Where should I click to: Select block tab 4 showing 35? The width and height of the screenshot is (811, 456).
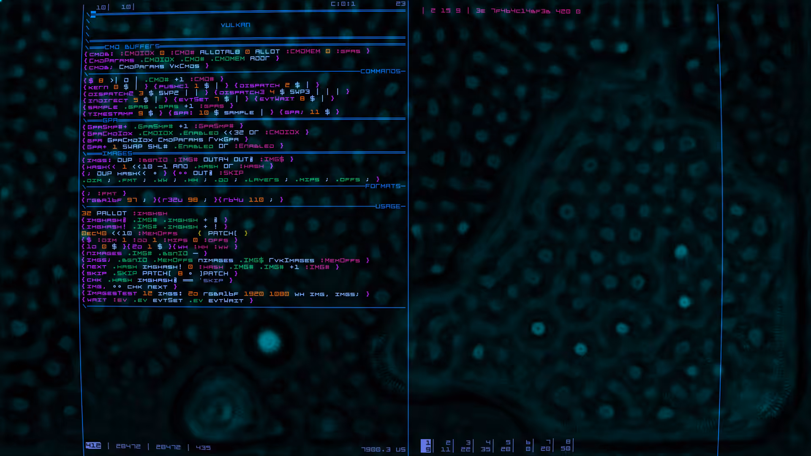tap(486, 446)
